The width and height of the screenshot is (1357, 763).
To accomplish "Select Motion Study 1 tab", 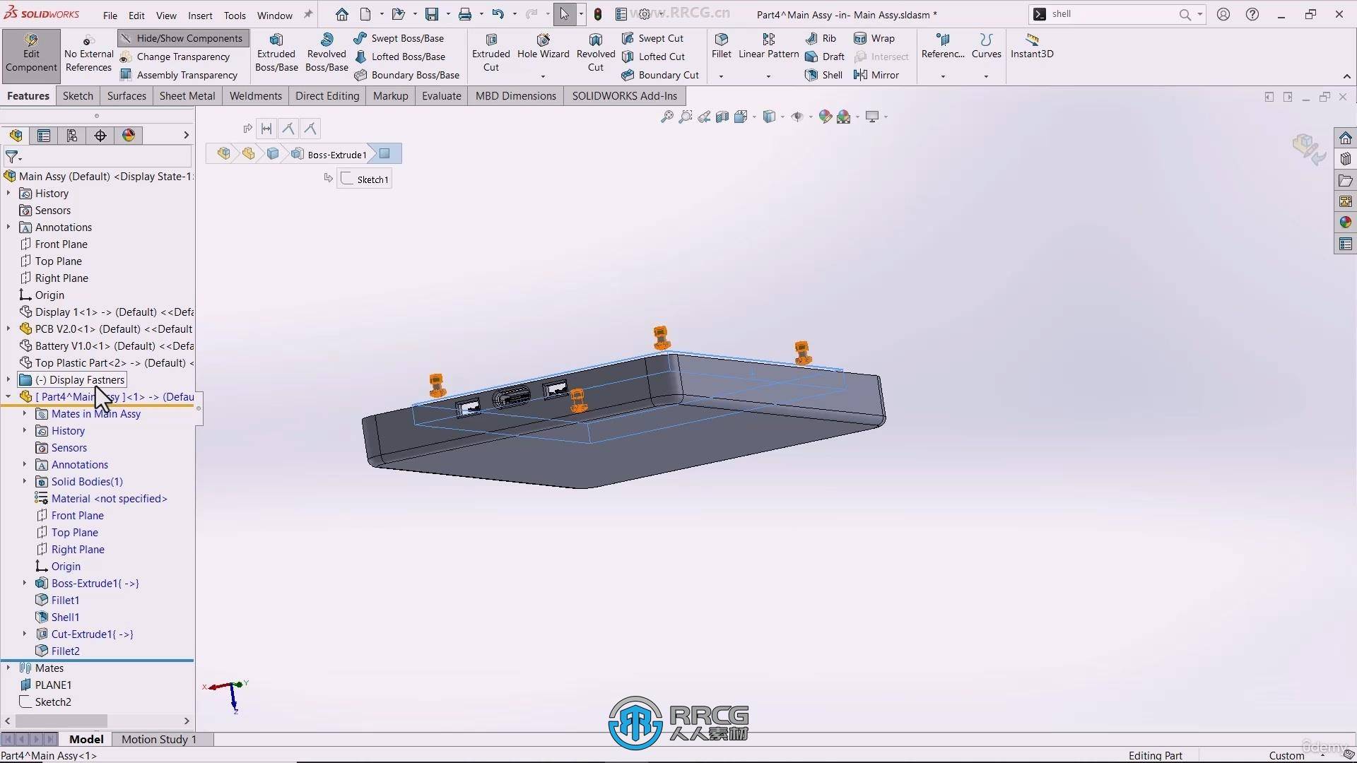I will click(159, 740).
